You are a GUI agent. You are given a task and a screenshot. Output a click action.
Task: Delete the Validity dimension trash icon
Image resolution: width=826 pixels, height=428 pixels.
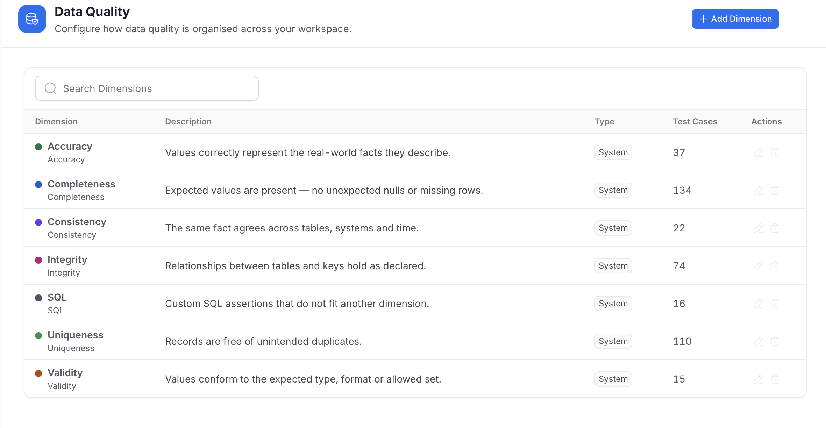click(775, 379)
